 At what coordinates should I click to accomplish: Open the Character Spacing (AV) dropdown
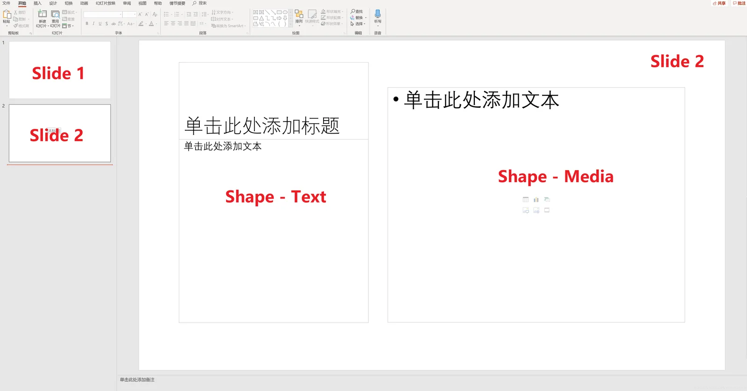pyautogui.click(x=121, y=23)
